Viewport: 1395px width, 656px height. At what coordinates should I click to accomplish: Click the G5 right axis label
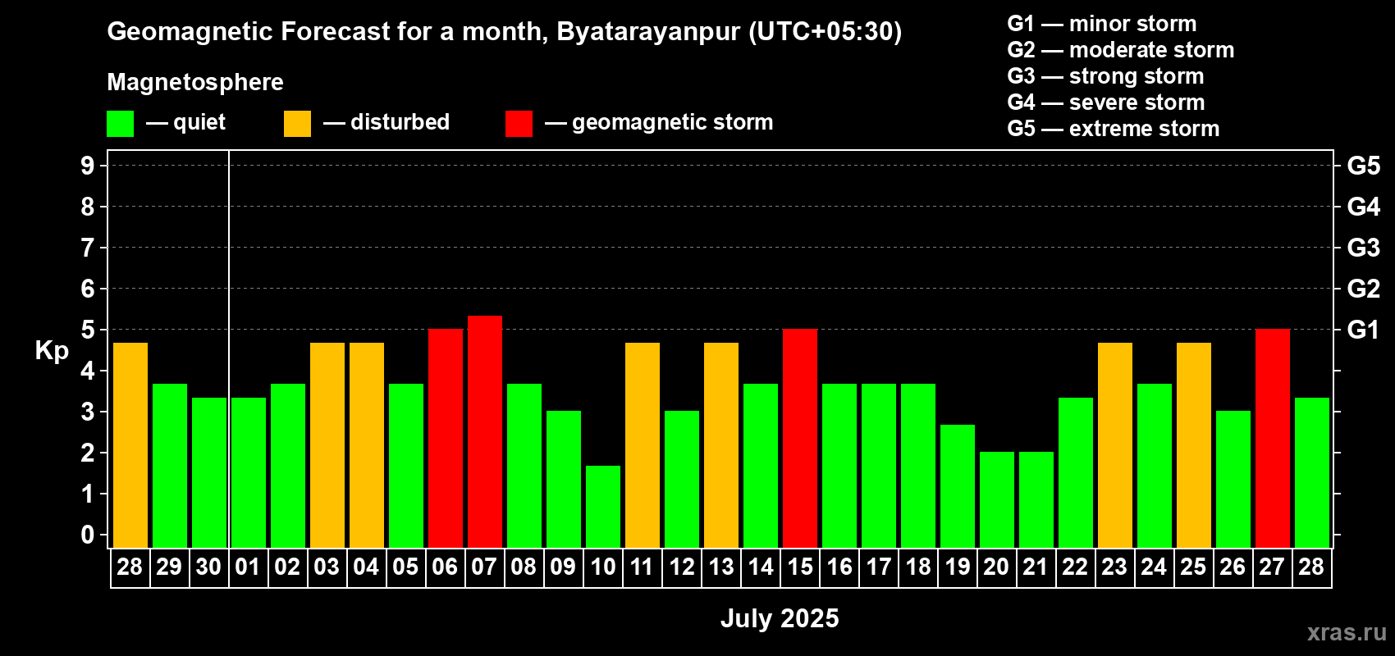(x=1364, y=166)
